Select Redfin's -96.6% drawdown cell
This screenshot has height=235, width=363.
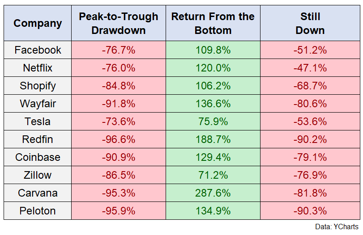pos(119,139)
